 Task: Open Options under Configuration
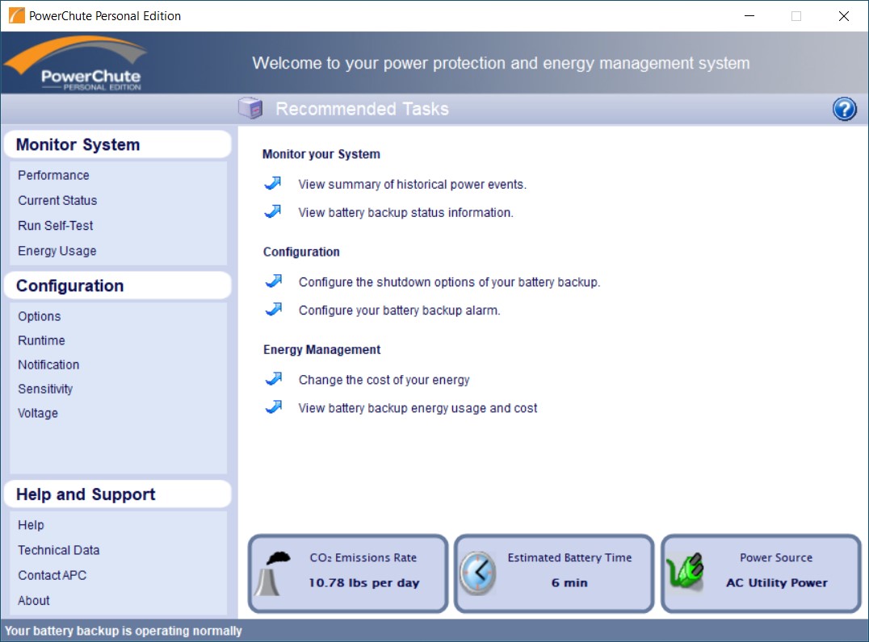click(40, 317)
